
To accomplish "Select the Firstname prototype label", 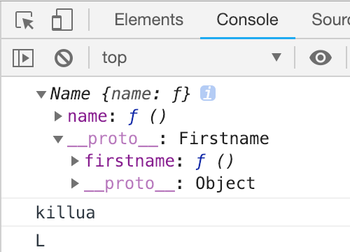I will click(224, 139).
